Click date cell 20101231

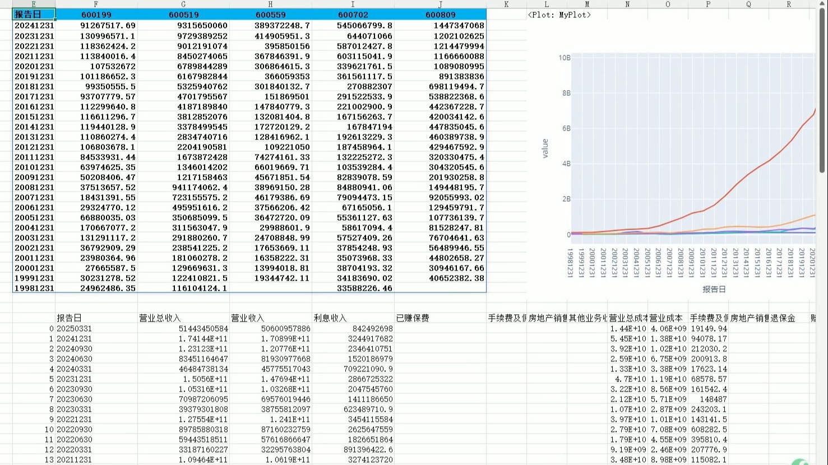tap(34, 167)
